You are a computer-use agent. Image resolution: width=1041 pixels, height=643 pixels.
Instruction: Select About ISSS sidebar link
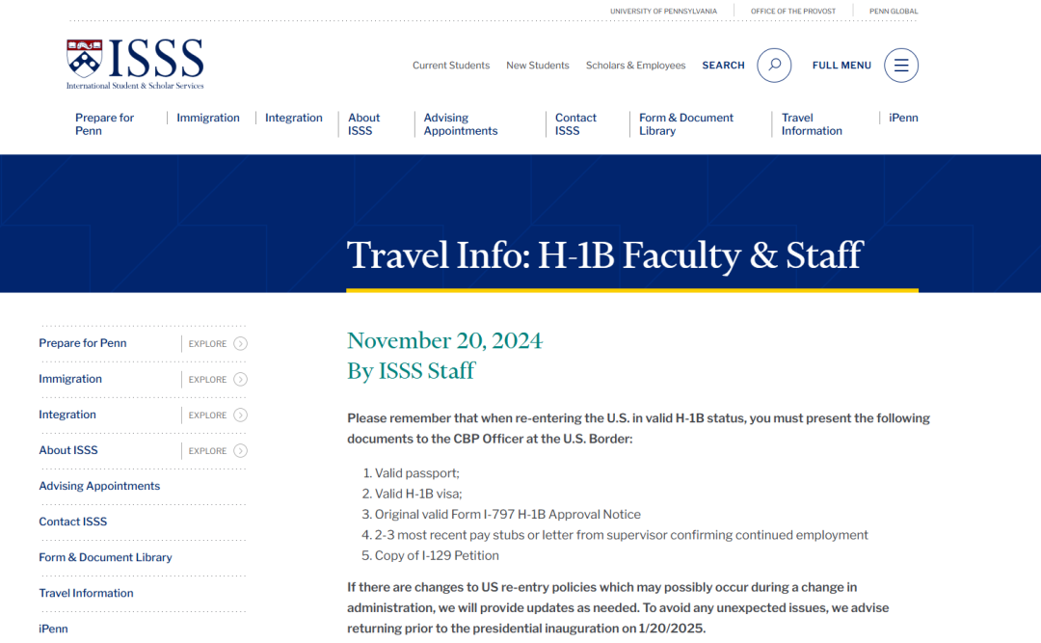pos(67,450)
